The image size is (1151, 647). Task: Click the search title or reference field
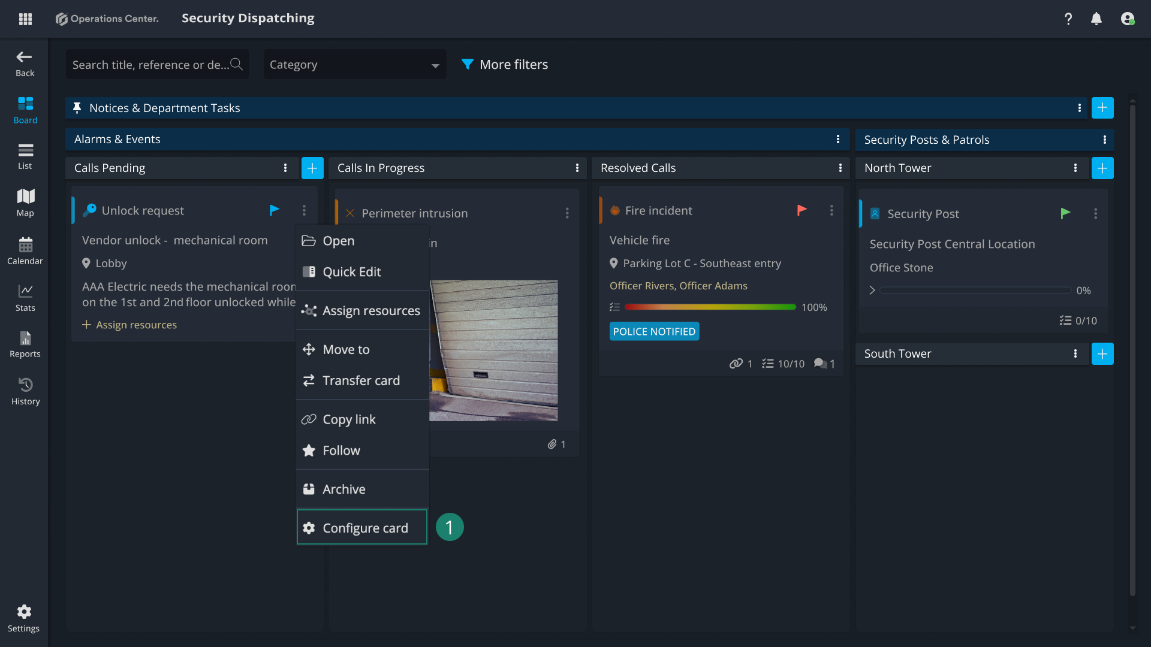(150, 65)
